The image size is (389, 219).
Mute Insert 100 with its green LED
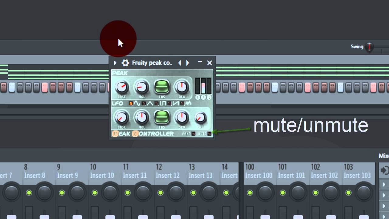[250, 193]
